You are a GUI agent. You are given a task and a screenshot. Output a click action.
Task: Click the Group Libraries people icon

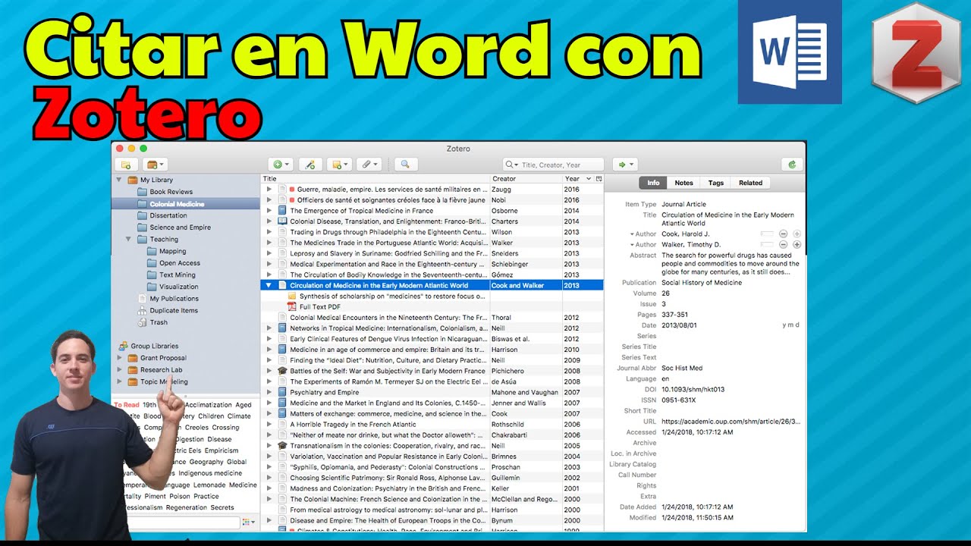[122, 346]
